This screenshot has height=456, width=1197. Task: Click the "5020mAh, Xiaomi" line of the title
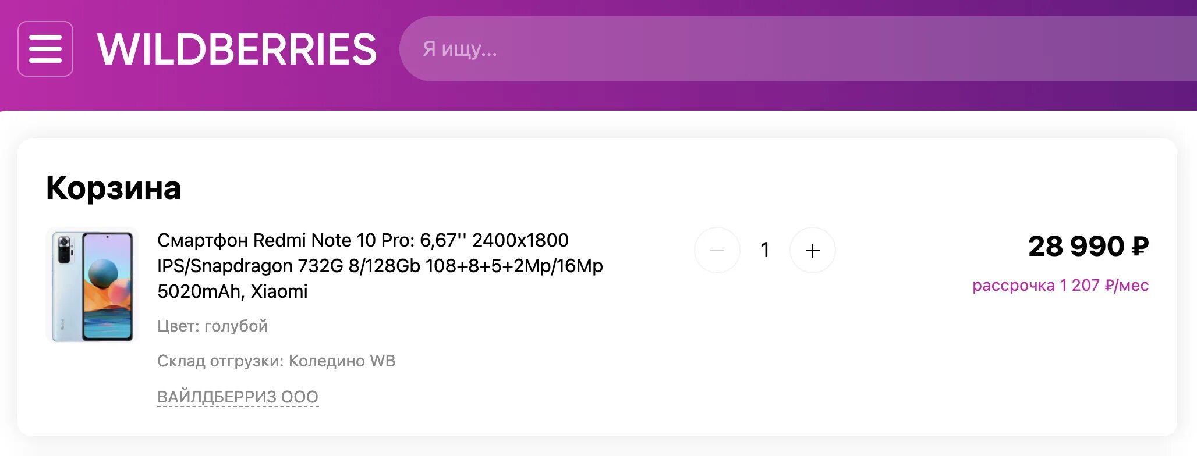pyautogui.click(x=232, y=291)
